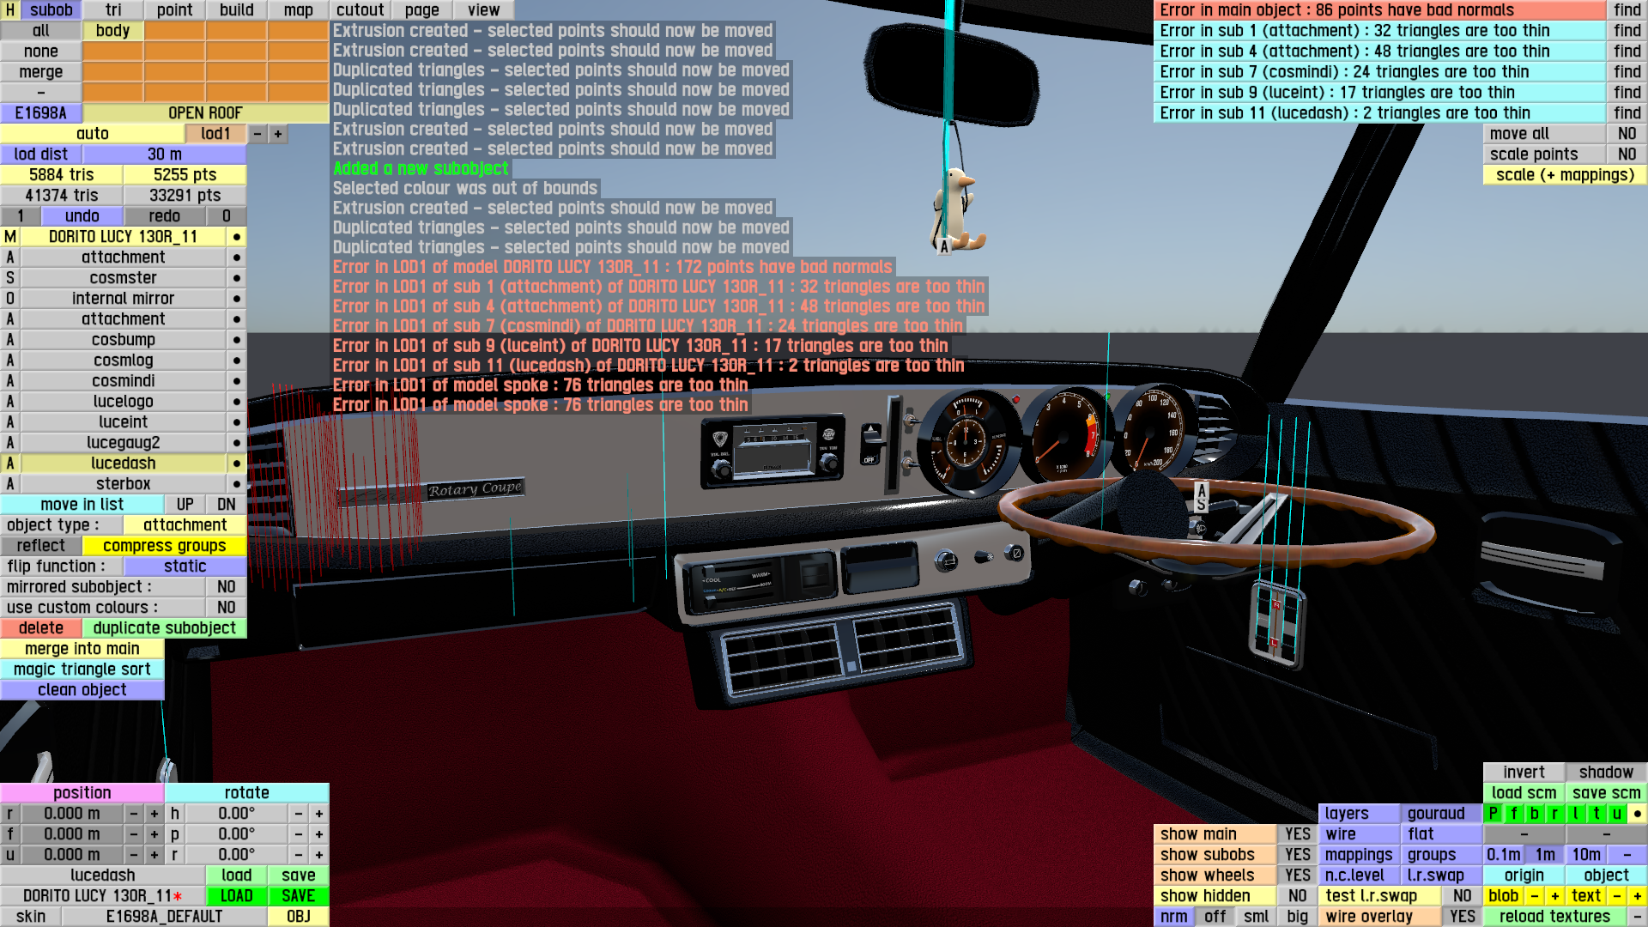This screenshot has height=927, width=1648.
Task: Switch to the 'P' perspective view button
Action: click(x=1493, y=814)
